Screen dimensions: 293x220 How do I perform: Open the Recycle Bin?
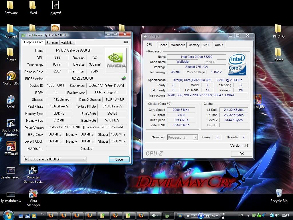(279, 196)
